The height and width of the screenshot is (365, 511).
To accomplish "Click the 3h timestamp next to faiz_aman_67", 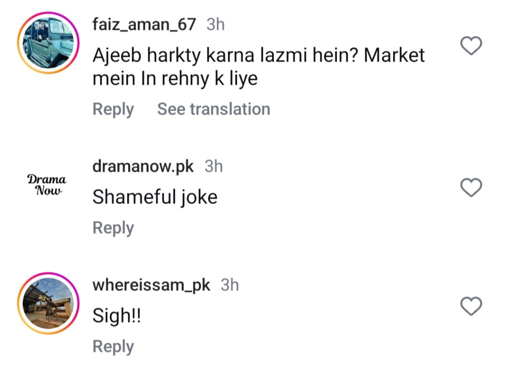I will [216, 24].
